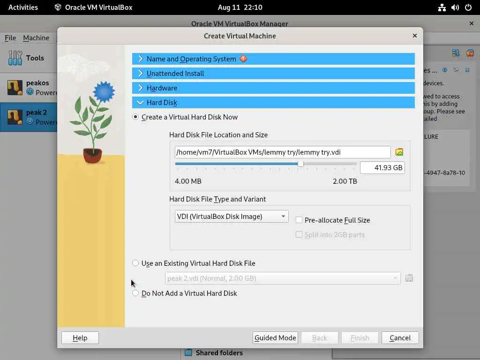Screen dimensions: 480x360
Task: Expand the Name and Operating System section
Action: [x=273, y=59]
